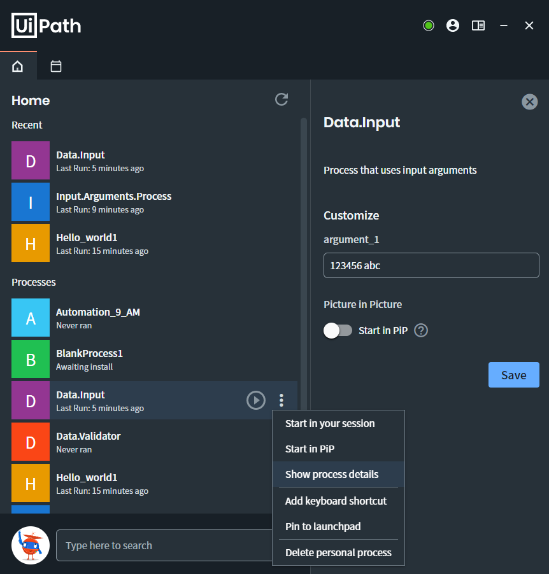
Task: Click the orange H tile in Recent
Action: point(31,243)
